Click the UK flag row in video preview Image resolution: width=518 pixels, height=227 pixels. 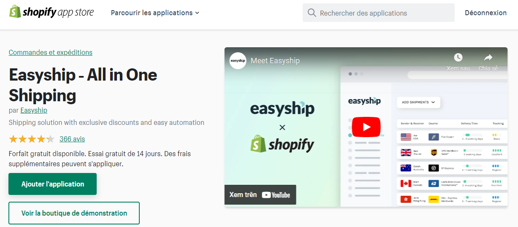[x=452, y=153]
